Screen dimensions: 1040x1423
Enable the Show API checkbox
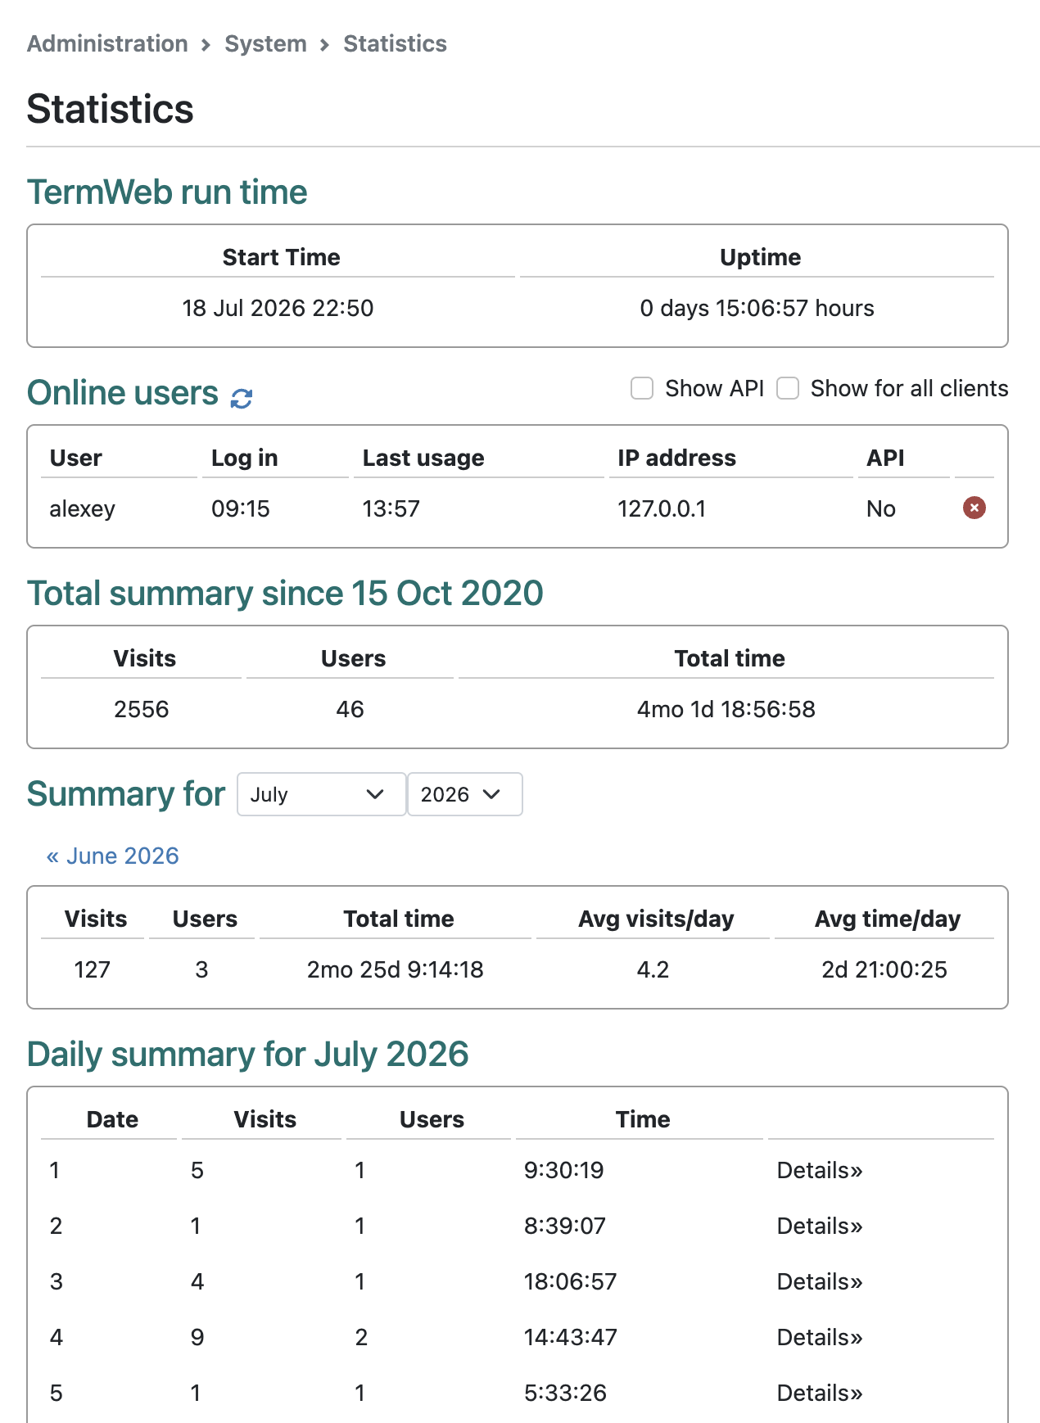click(x=642, y=388)
